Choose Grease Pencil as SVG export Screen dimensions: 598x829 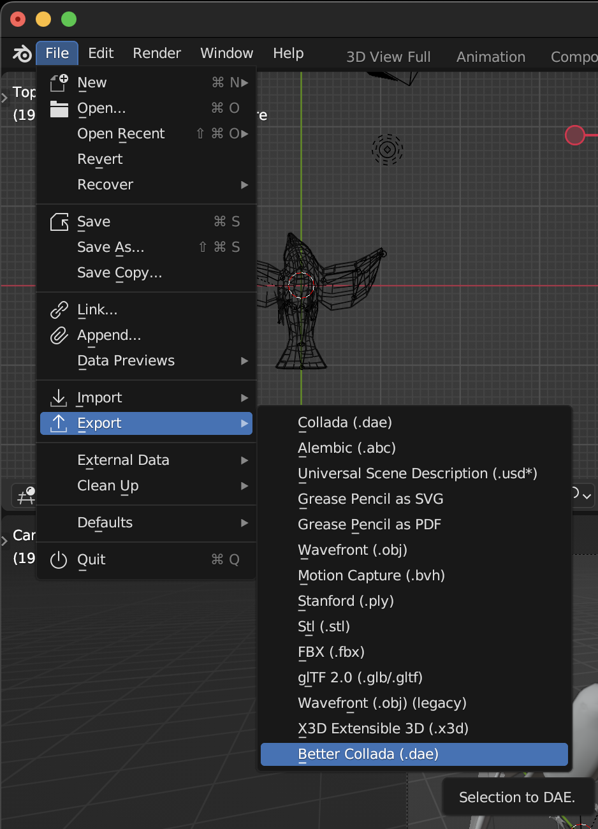pos(414,499)
